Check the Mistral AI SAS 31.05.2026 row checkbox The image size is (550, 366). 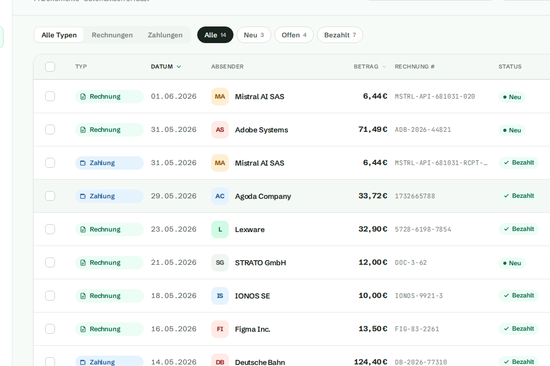tap(50, 163)
